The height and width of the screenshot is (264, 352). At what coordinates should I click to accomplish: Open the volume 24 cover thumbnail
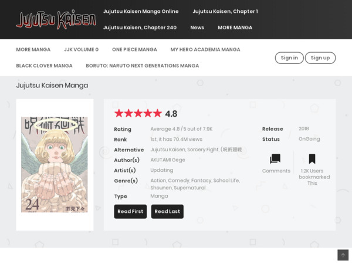pyautogui.click(x=55, y=164)
